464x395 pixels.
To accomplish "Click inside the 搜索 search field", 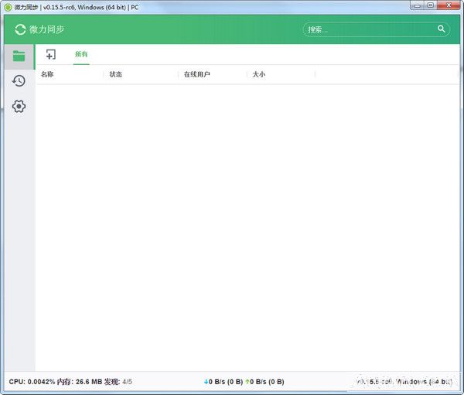I will (377, 29).
